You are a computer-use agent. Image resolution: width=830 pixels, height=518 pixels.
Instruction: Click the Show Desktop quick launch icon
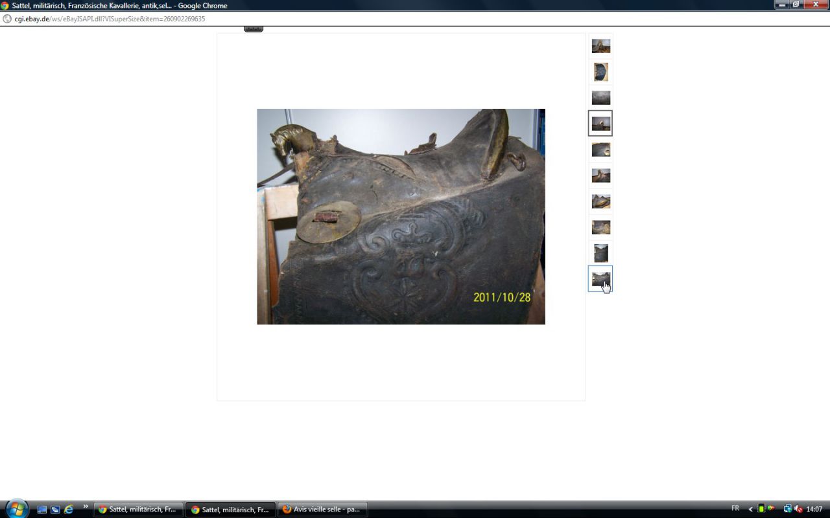coord(42,510)
